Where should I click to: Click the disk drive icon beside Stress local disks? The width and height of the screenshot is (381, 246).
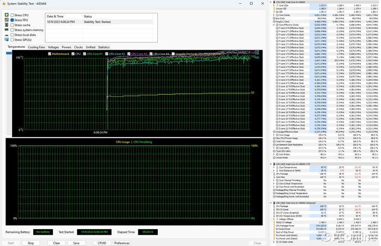pos(7,35)
